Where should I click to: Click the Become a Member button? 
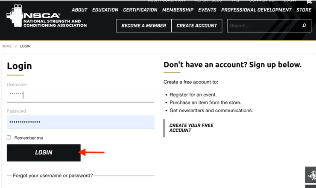pos(143,26)
